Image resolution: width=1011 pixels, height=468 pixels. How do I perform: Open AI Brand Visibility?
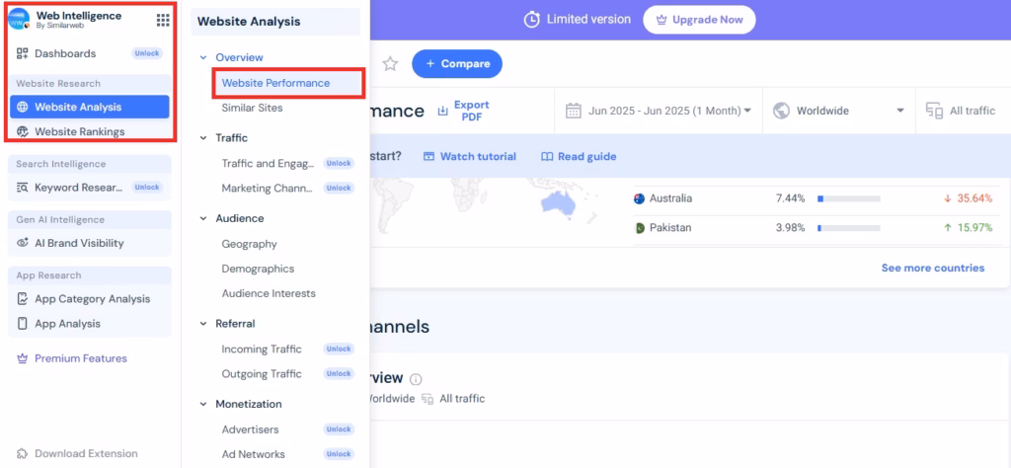[79, 243]
